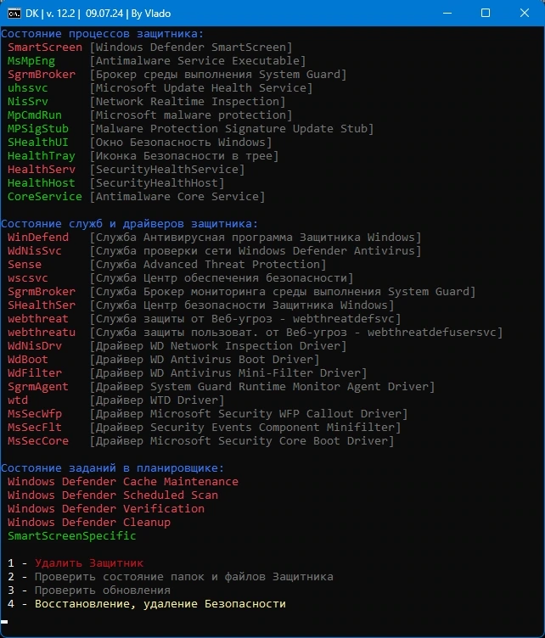
Task: Click the 'WdFilter' driver name
Action: 35,372
